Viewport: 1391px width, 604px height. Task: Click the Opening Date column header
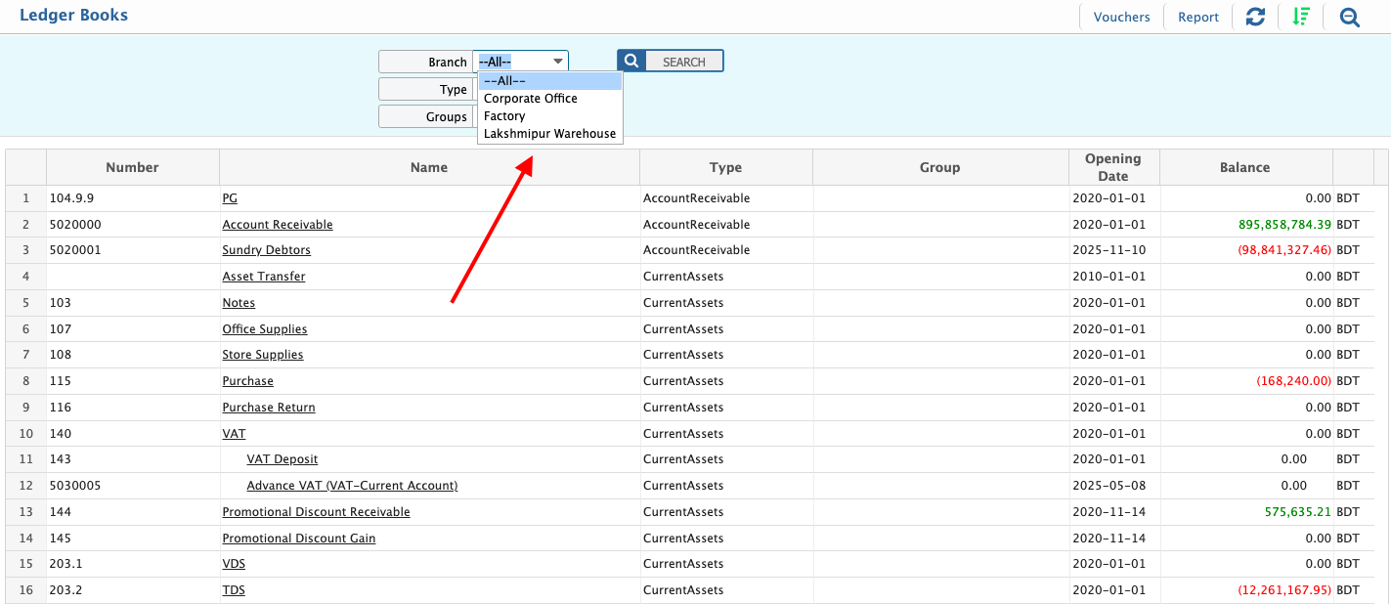pos(1112,167)
